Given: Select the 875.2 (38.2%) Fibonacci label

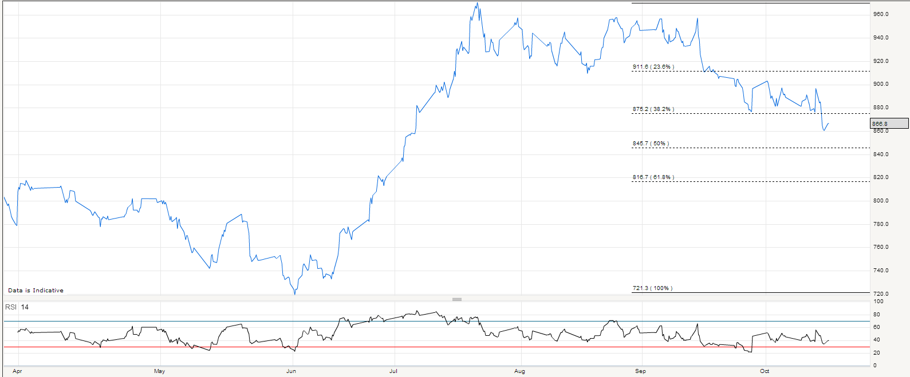Looking at the screenshot, I should pos(653,109).
